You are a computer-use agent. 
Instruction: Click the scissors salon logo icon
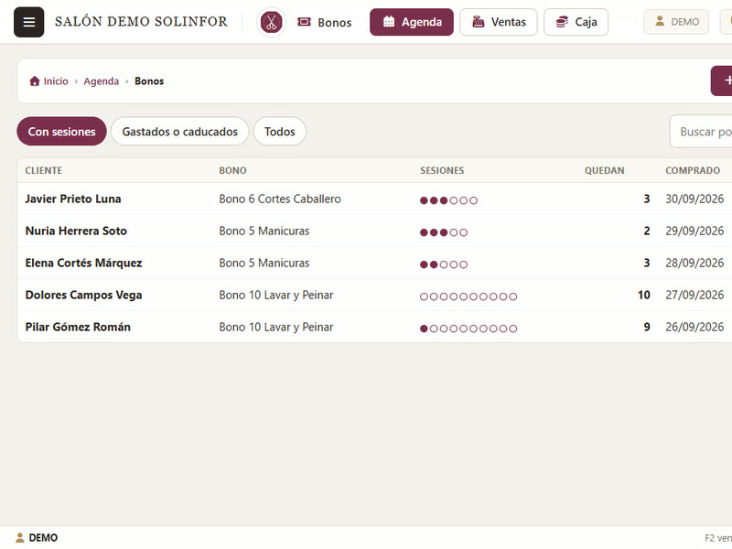pos(271,22)
